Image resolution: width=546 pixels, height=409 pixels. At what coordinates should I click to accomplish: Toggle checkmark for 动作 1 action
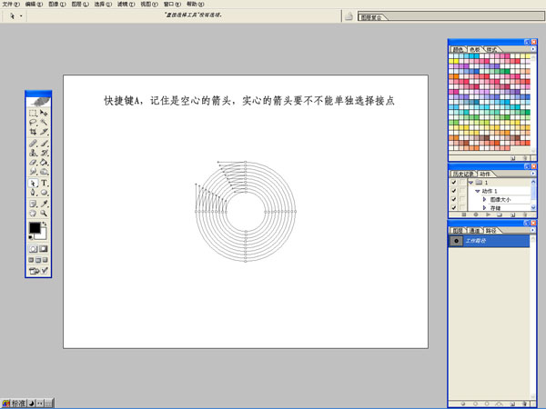pyautogui.click(x=454, y=191)
